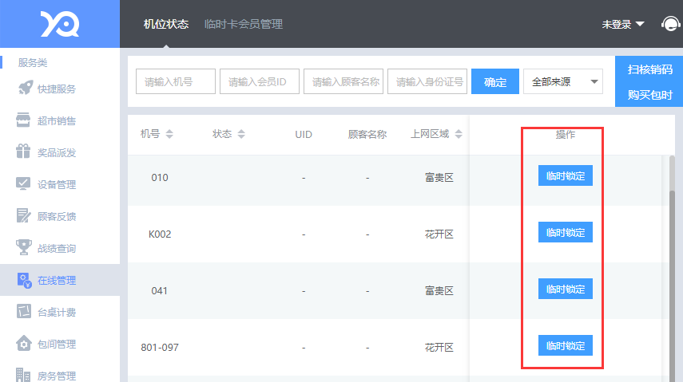Sort the table by 机号 column
The width and height of the screenshot is (683, 382).
pyautogui.click(x=169, y=134)
